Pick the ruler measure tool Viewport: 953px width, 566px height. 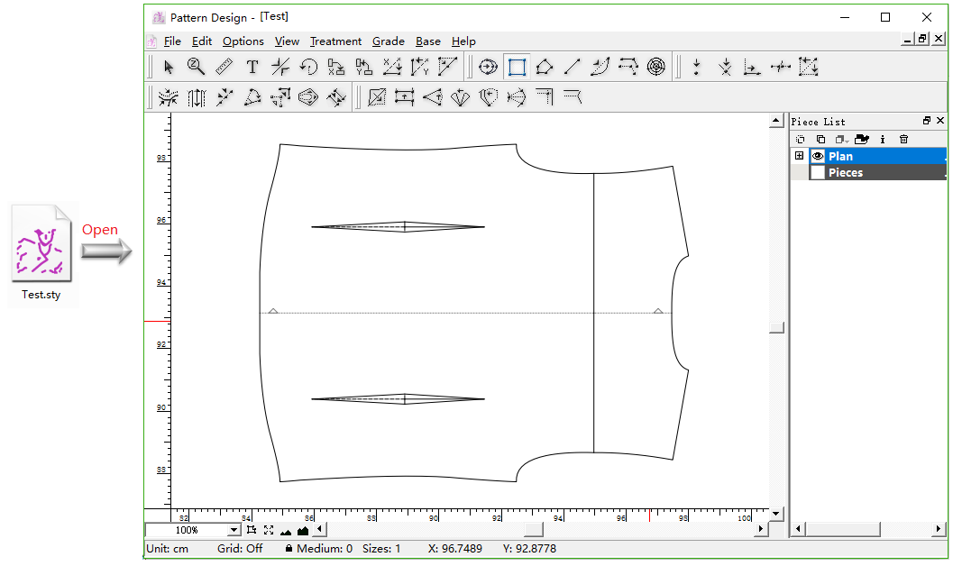(224, 67)
